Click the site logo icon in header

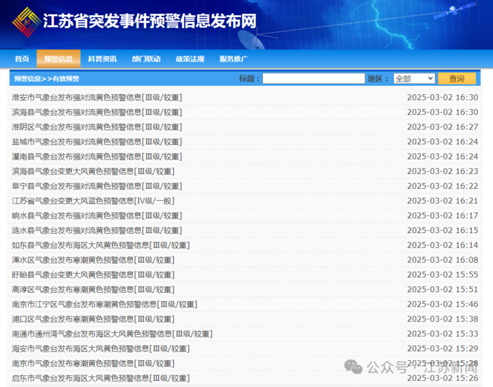pyautogui.click(x=25, y=21)
